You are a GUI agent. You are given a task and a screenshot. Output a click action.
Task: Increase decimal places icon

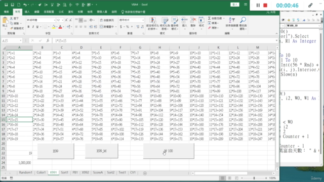pos(138,27)
